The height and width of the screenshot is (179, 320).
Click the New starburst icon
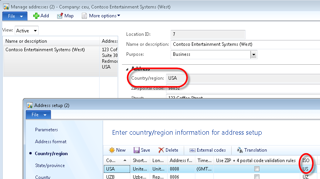(x=112, y=150)
